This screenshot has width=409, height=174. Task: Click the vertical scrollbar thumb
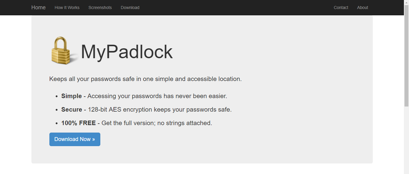[x=406, y=56]
